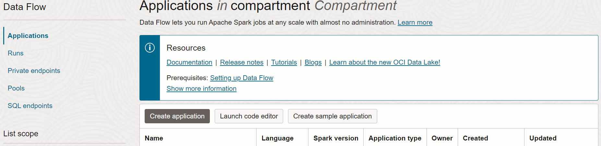Click the Spark version column header
The width and height of the screenshot is (601, 146).
click(x=336, y=138)
